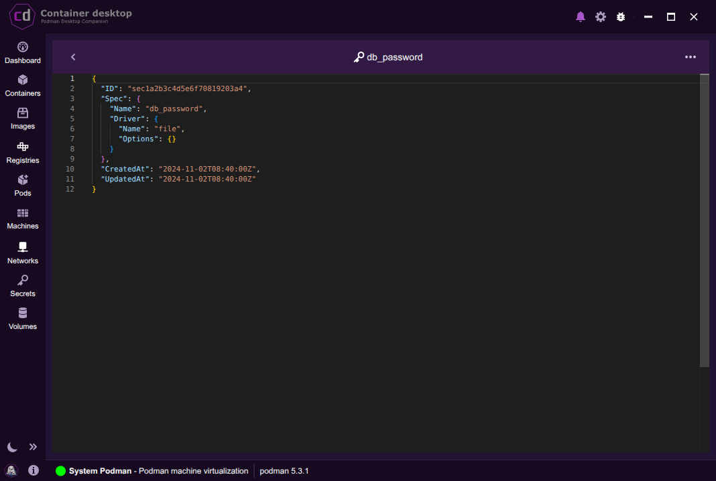
Task: Open the Registries section
Action: pos(22,153)
